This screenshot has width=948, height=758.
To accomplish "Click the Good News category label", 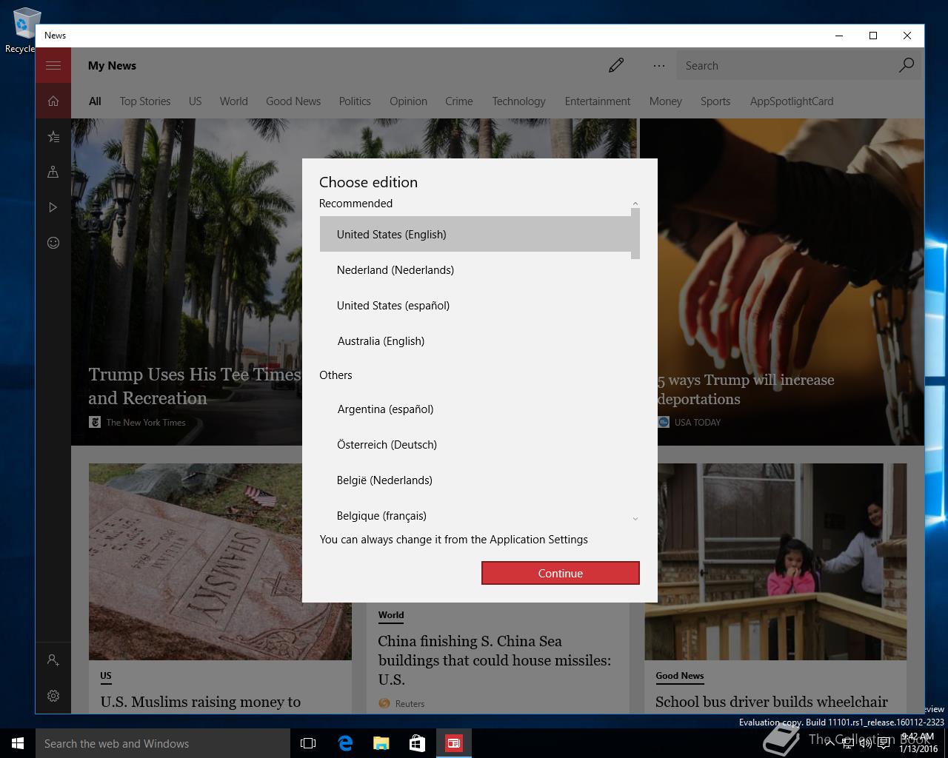I will (x=680, y=676).
